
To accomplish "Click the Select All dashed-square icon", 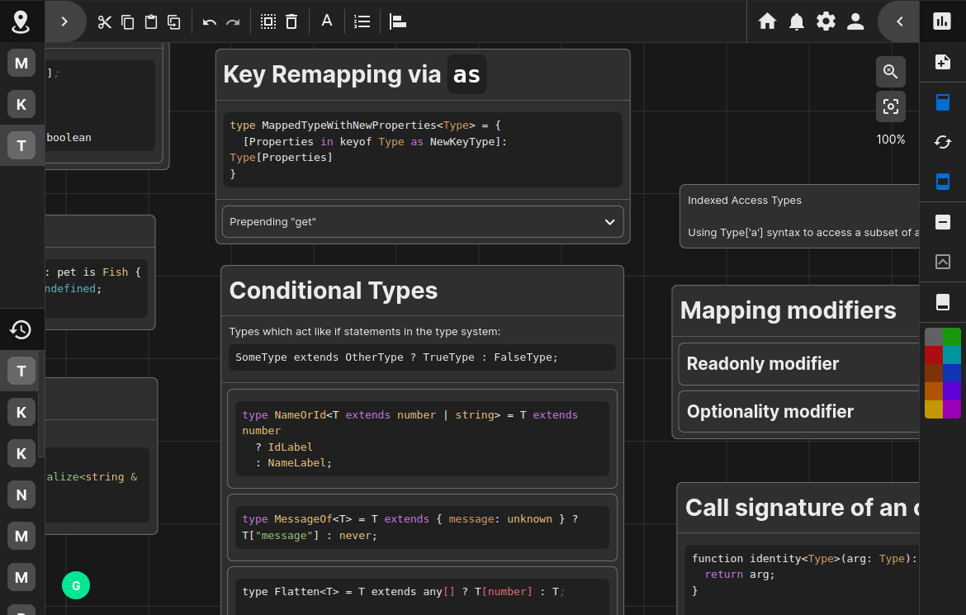I will [268, 22].
